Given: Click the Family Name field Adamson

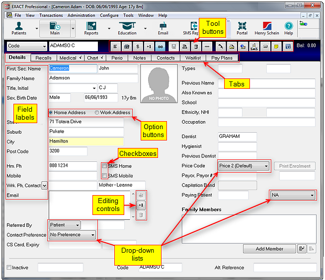Looking at the screenshot, I should [93, 78].
